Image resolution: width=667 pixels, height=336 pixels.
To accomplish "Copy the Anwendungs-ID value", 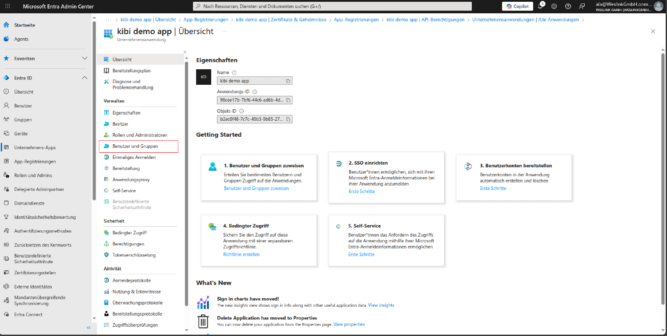I will tap(288, 100).
